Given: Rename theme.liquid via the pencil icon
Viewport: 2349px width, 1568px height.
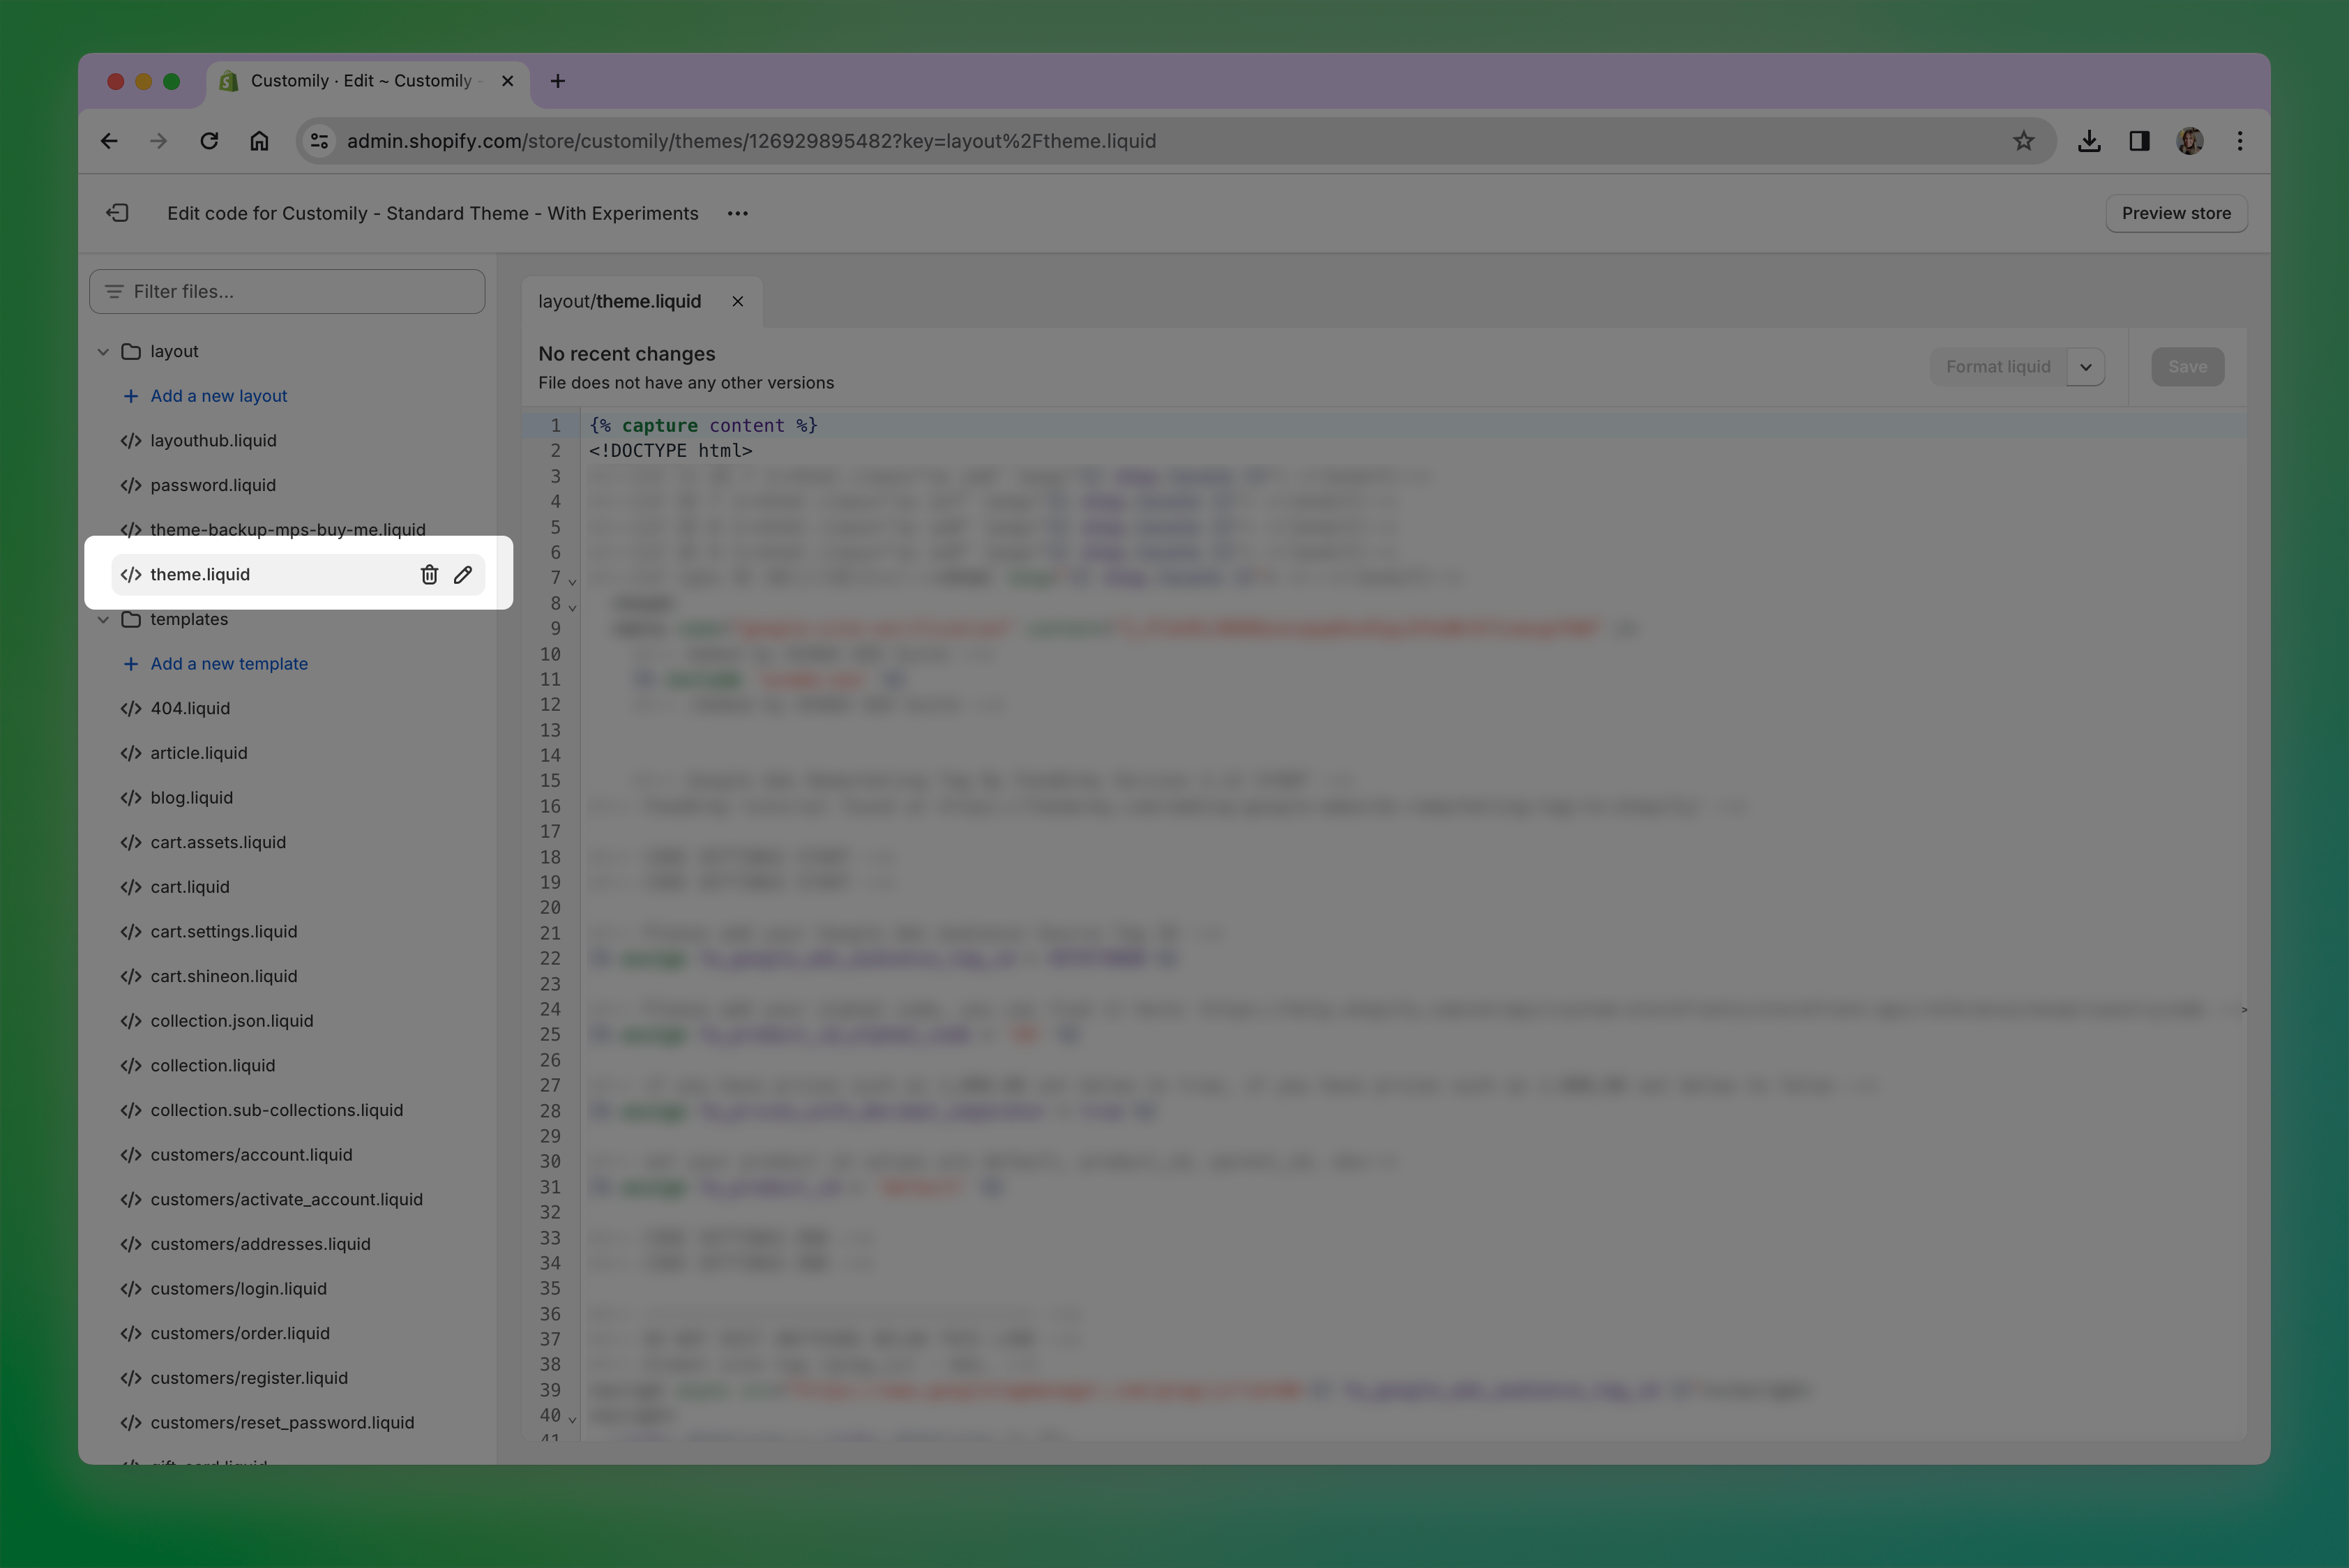Looking at the screenshot, I should click(x=462, y=575).
